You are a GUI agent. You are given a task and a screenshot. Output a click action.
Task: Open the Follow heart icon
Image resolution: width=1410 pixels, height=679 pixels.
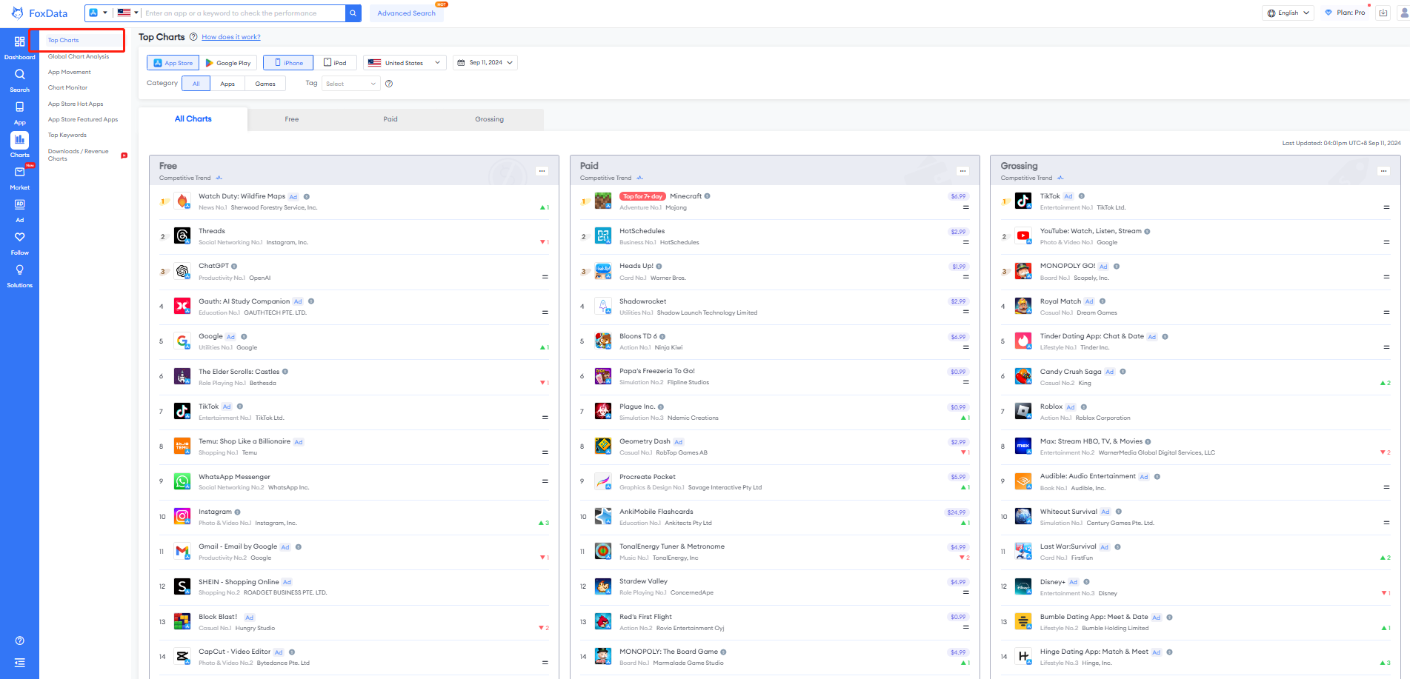19,238
